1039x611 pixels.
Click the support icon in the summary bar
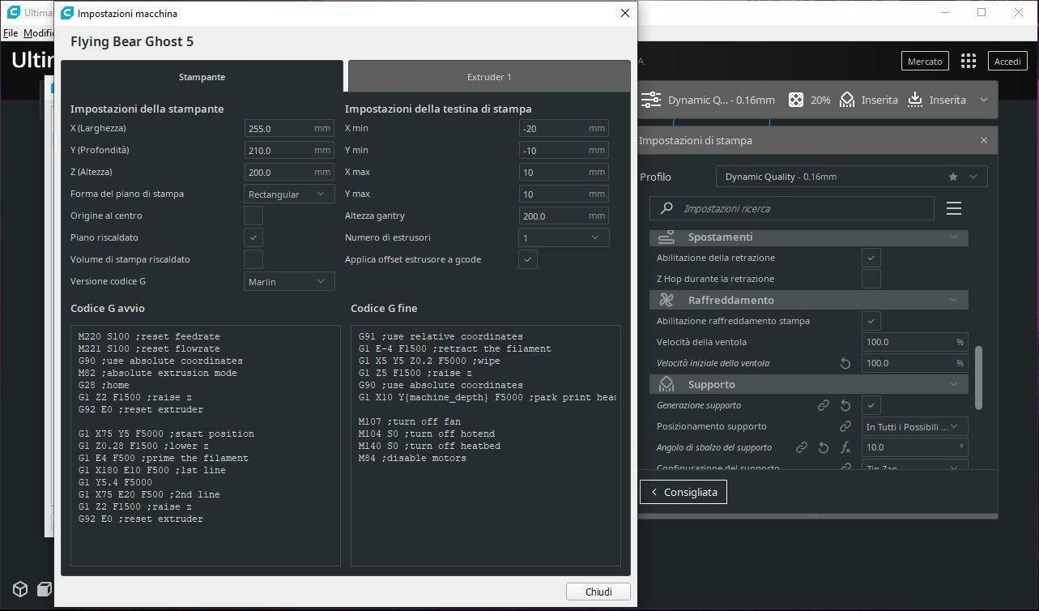pyautogui.click(x=847, y=100)
